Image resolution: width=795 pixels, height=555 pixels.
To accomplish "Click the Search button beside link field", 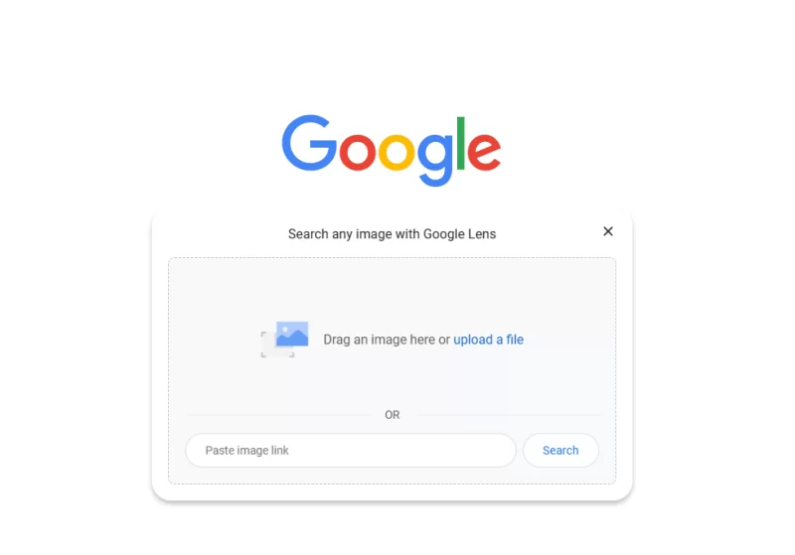I will click(560, 450).
